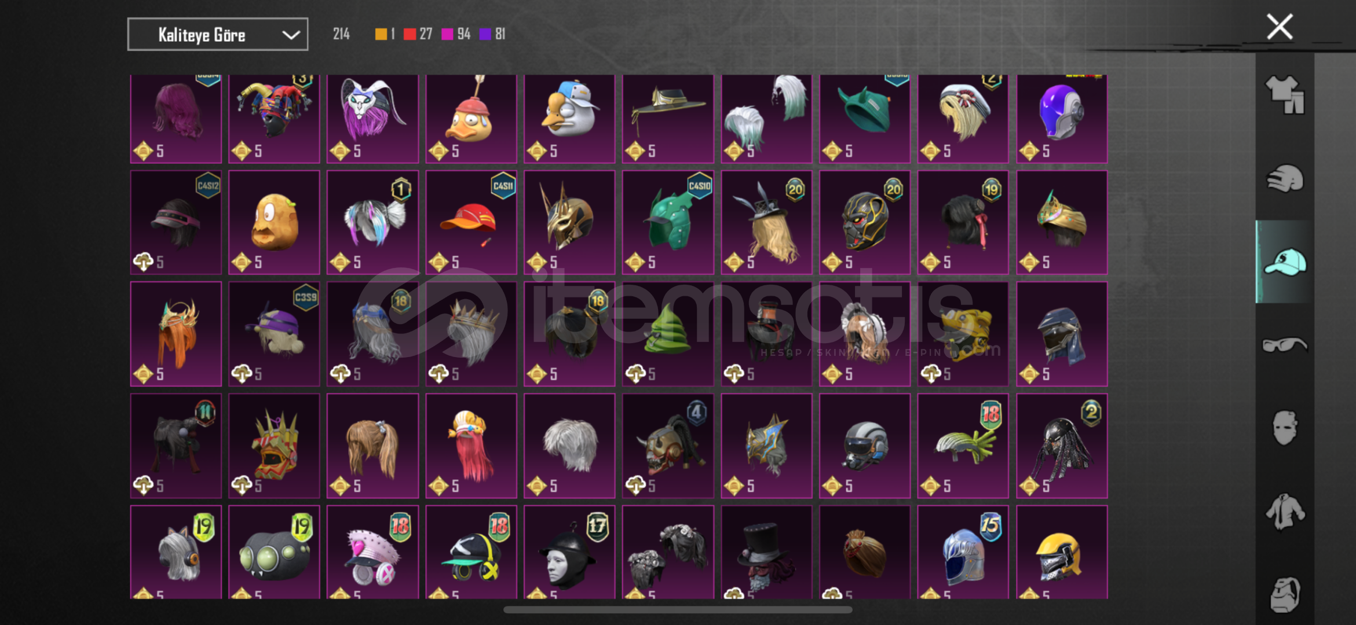This screenshot has width=1356, height=625.
Task: Select the cap headgear category icon
Action: 1284,262
